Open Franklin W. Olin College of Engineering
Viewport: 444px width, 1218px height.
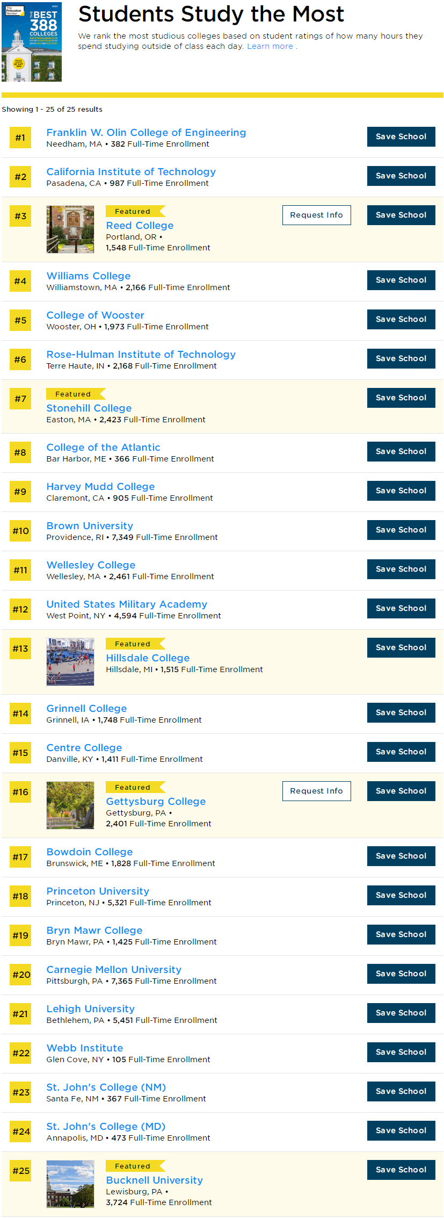146,133
